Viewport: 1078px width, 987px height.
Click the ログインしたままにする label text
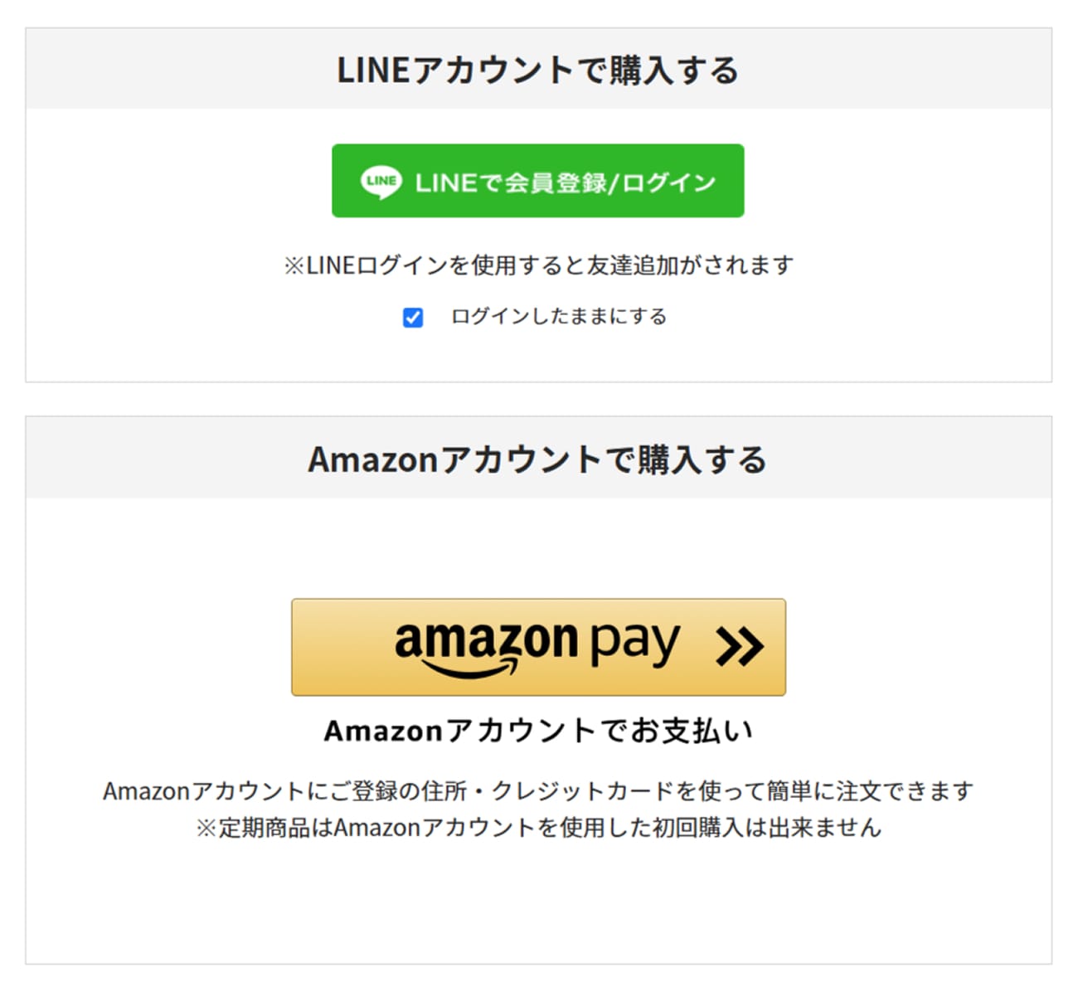(558, 317)
